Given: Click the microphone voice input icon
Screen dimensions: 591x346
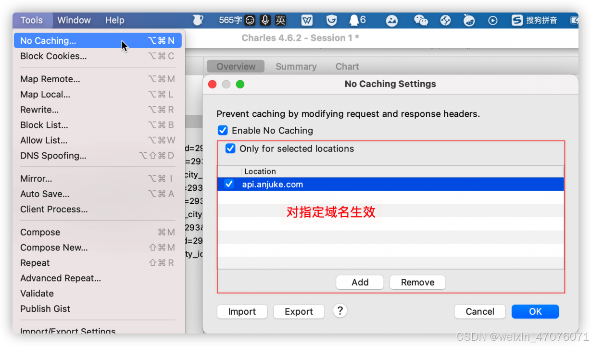Looking at the screenshot, I should tap(265, 20).
